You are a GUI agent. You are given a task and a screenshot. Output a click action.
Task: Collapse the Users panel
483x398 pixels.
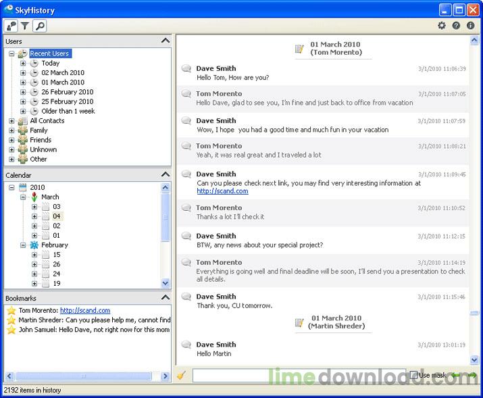[x=166, y=41]
